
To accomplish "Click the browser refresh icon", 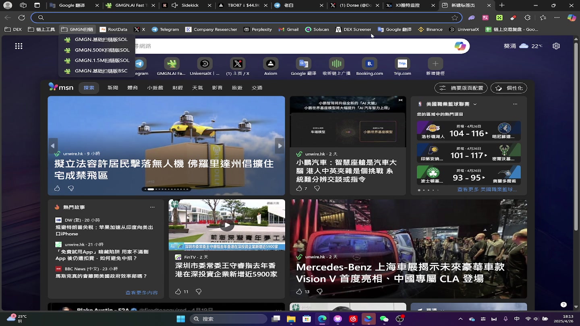I will 22,17.
